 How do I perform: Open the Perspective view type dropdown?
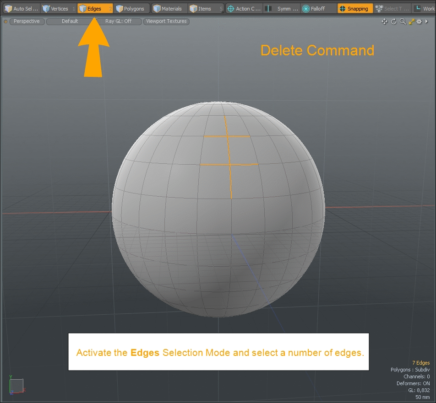(x=27, y=21)
